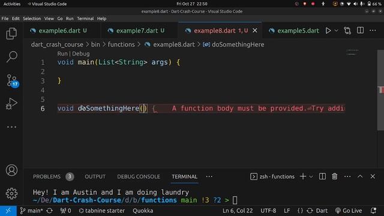Open the File menu
The height and width of the screenshot is (216, 384).
[x=5, y=19]
